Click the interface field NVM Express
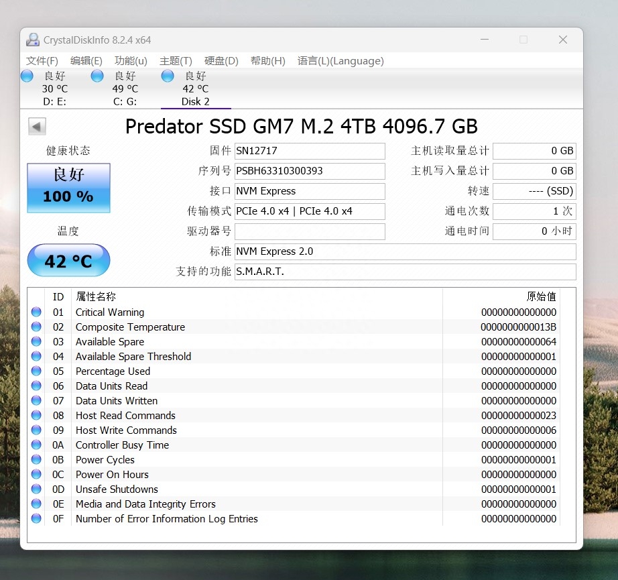Screen dimensions: 618x580 [310, 191]
